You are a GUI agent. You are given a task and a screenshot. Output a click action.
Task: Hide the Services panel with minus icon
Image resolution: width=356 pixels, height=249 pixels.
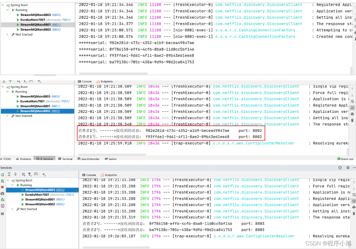pos(354,168)
